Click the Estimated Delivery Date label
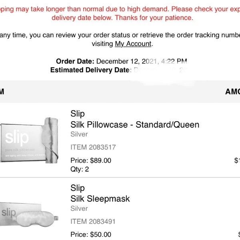Viewport: 240px width, 240px height. (91, 70)
